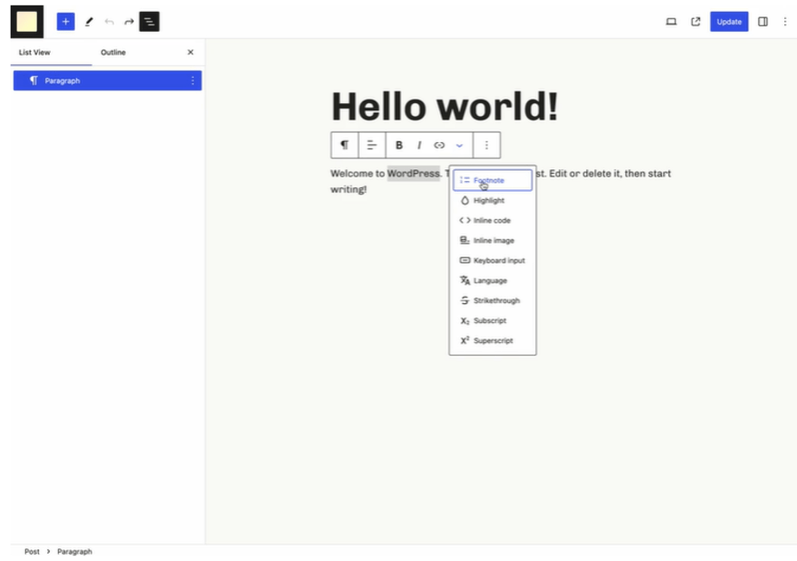Viewport: 797px width, 561px height.
Task: Toggle bold formatting
Action: click(x=399, y=145)
